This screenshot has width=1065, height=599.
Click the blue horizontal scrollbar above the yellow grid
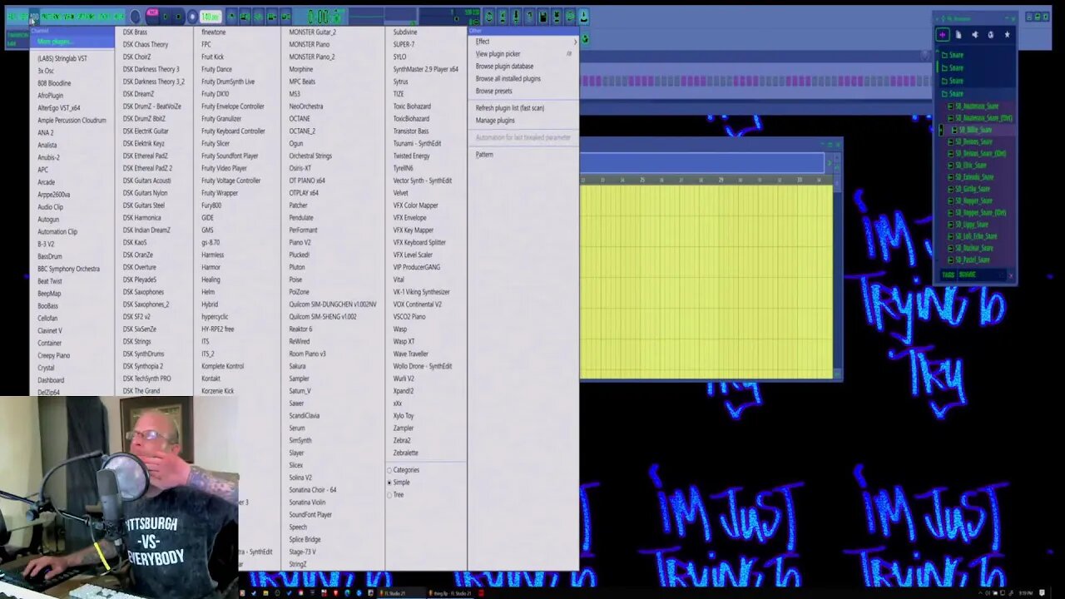tap(703, 163)
